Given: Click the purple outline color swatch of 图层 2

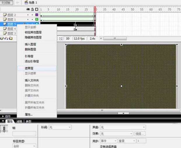Looking at the screenshot, I should pyautogui.click(x=37, y=15).
